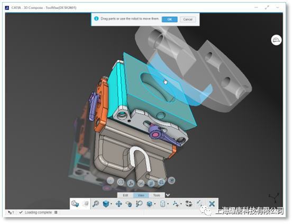293x224 pixels.
Task: Switch to the Edit tab
Action: click(125, 195)
